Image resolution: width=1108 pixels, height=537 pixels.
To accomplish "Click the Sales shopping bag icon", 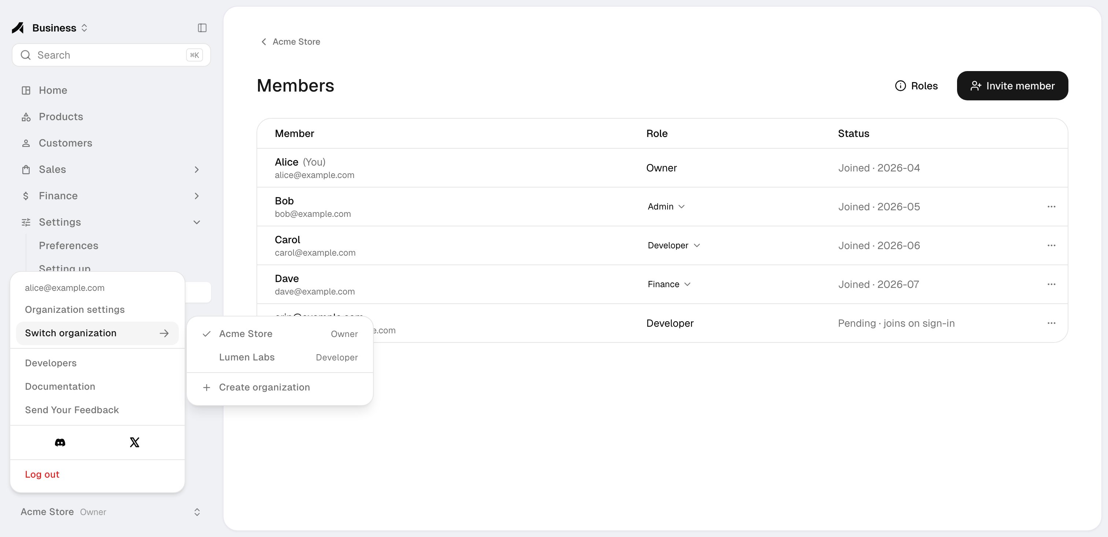I will pyautogui.click(x=26, y=169).
